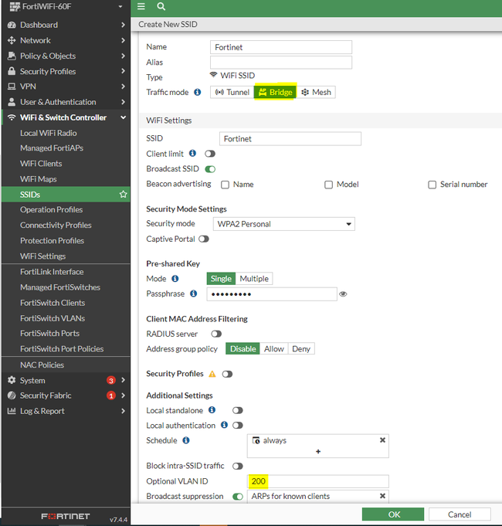Check the Serial number checkbox
This screenshot has height=526, width=502.
(432, 185)
